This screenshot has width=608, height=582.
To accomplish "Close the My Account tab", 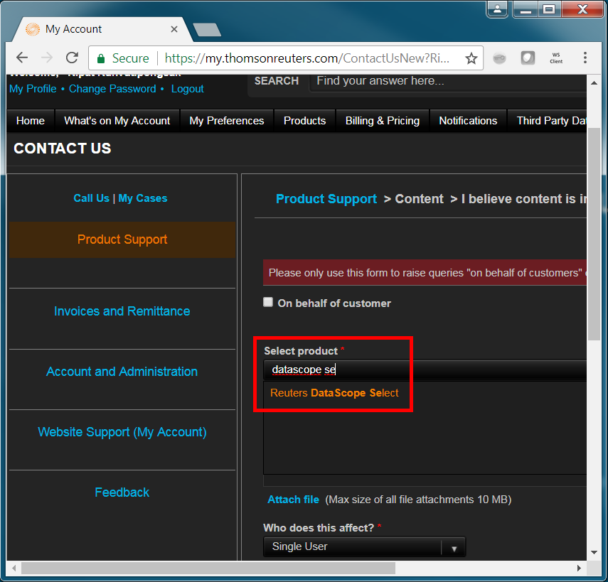I will (174, 29).
